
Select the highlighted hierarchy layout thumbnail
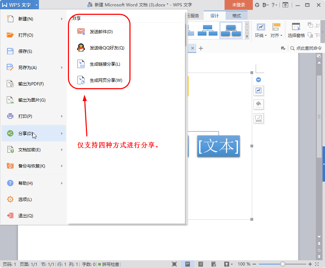pyautogui.click(x=231, y=30)
